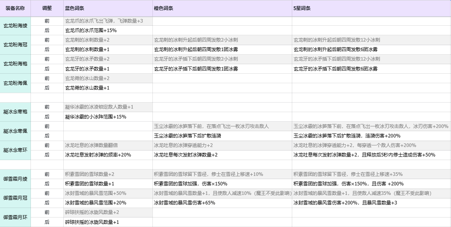Click the 装备名称 column header
Screen dimensions: 451x227
pyautogui.click(x=15, y=8)
